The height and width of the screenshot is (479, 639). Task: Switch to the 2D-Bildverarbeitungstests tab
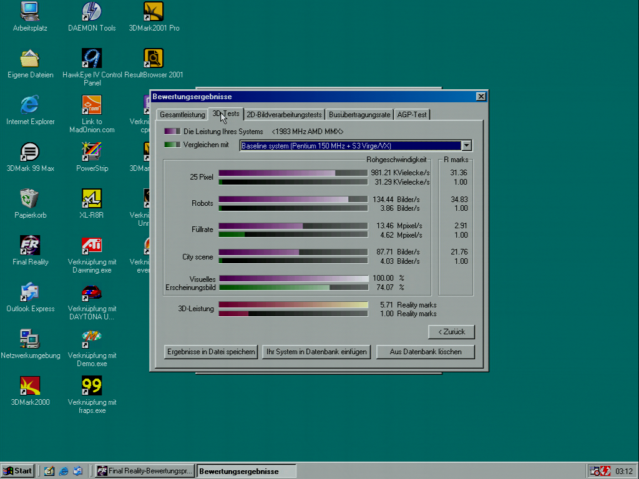coord(284,115)
